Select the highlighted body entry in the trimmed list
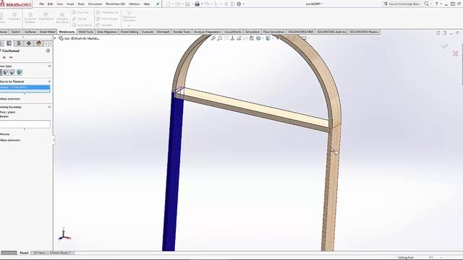Viewport: 463px width, 260px height. (25, 87)
